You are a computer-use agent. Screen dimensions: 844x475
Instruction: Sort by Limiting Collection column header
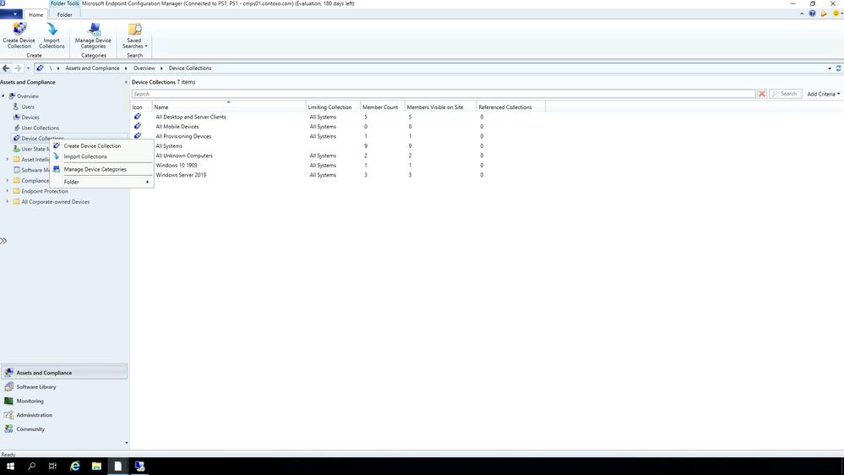tap(333, 107)
